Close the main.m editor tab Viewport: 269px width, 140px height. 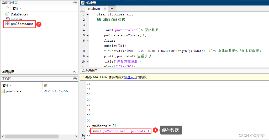click(105, 9)
